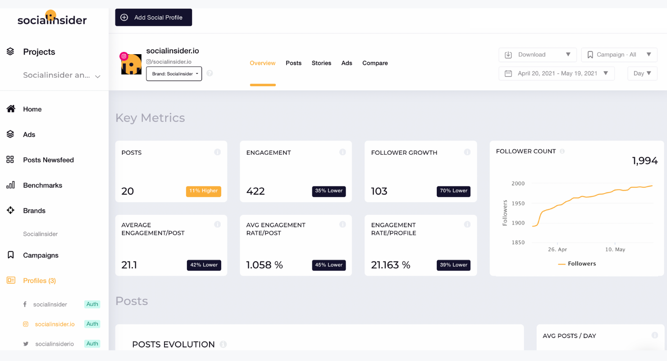Click the Twitter icon beside socialinsiderio
Image resolution: width=667 pixels, height=361 pixels.
pyautogui.click(x=26, y=344)
